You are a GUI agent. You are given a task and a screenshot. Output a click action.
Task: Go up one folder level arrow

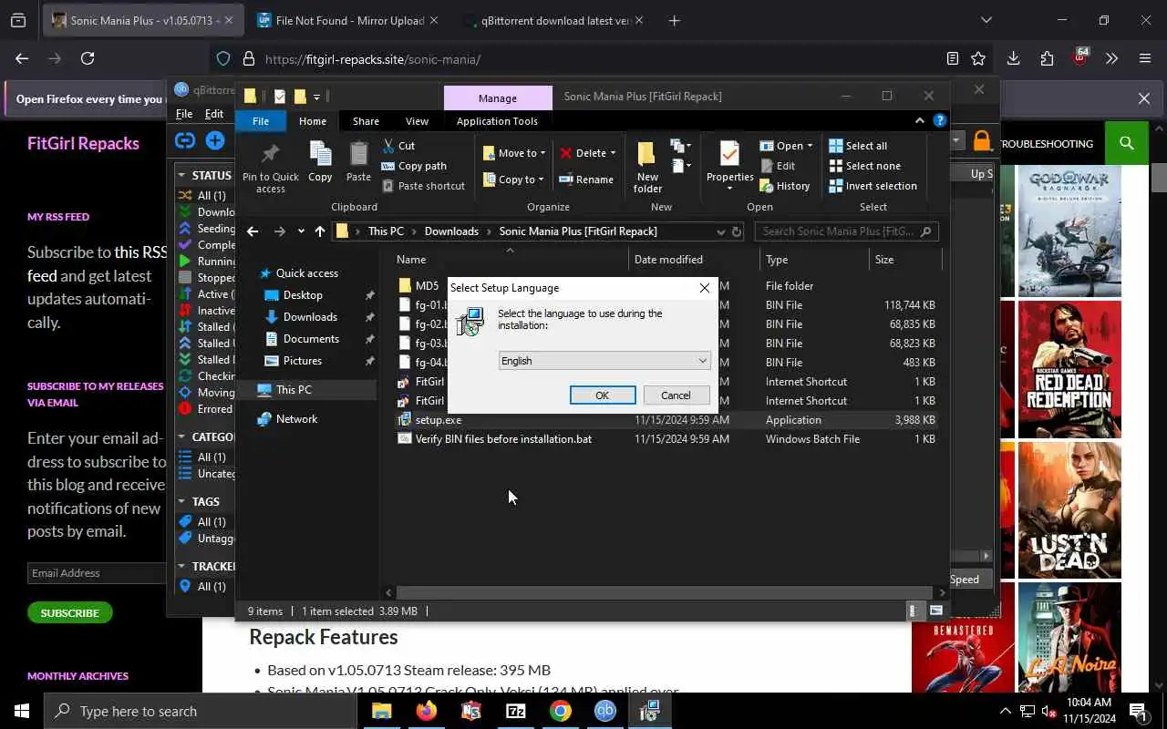point(320,231)
